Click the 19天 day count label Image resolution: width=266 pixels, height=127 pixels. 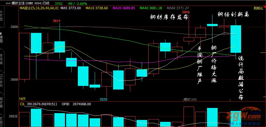coord(23,99)
